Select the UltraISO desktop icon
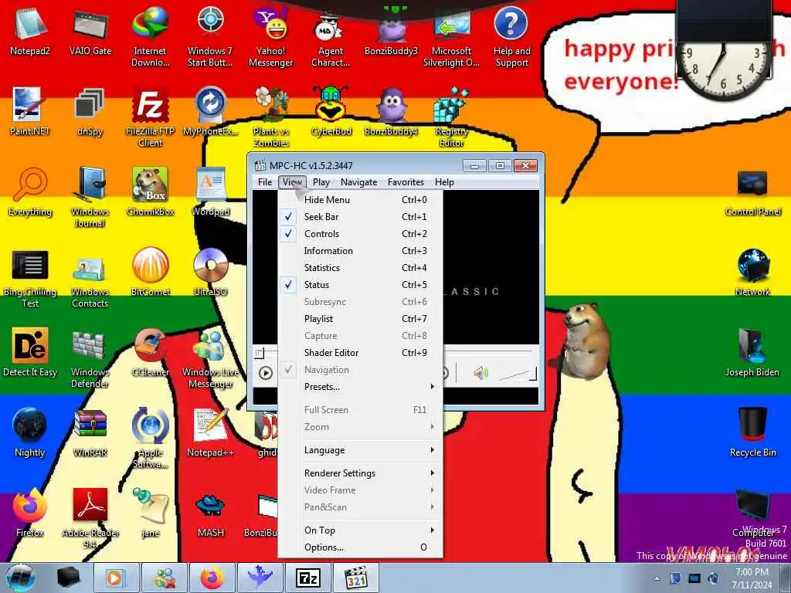Viewport: 791px width, 593px height. (210, 273)
